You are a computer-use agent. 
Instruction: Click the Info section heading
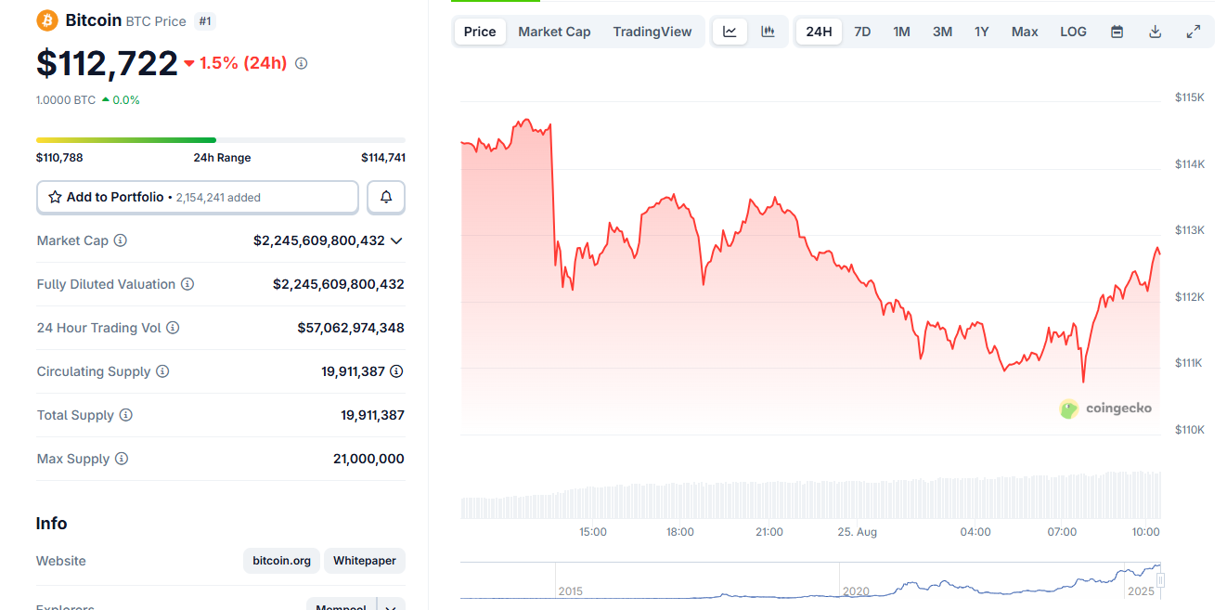coord(51,524)
